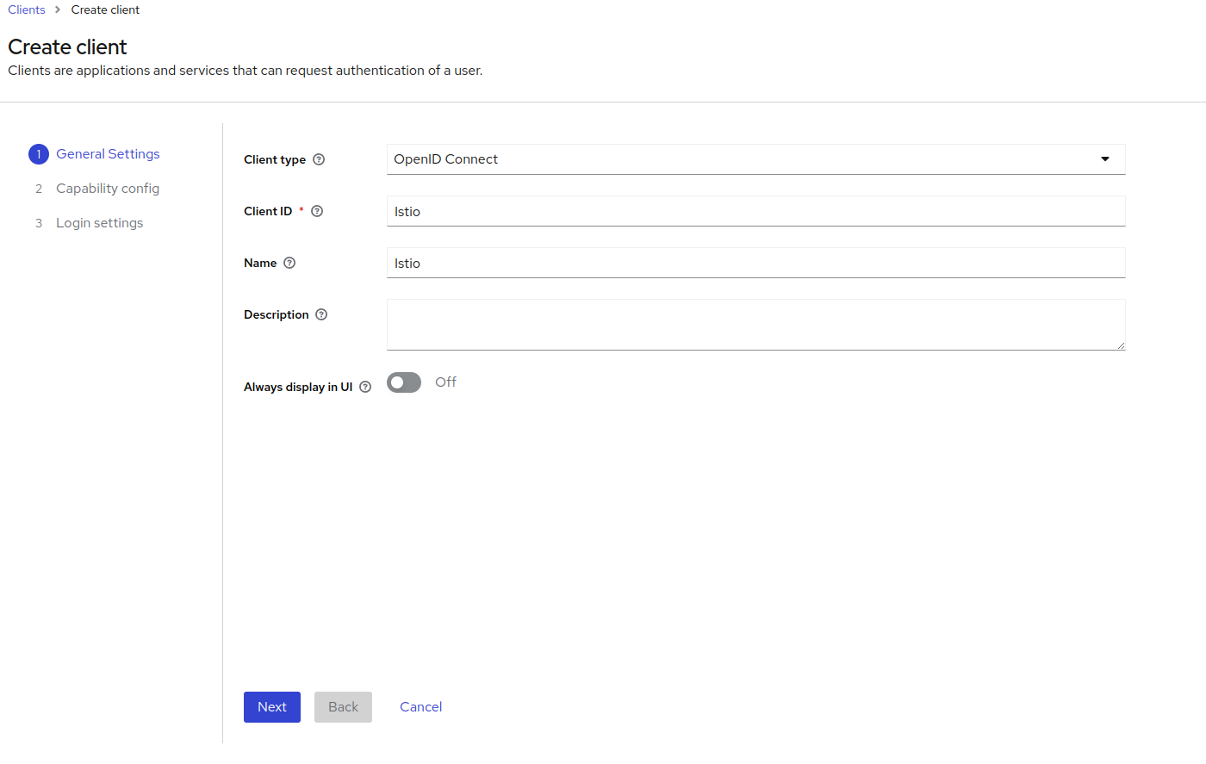Click the Always display in UI help icon

pos(365,387)
